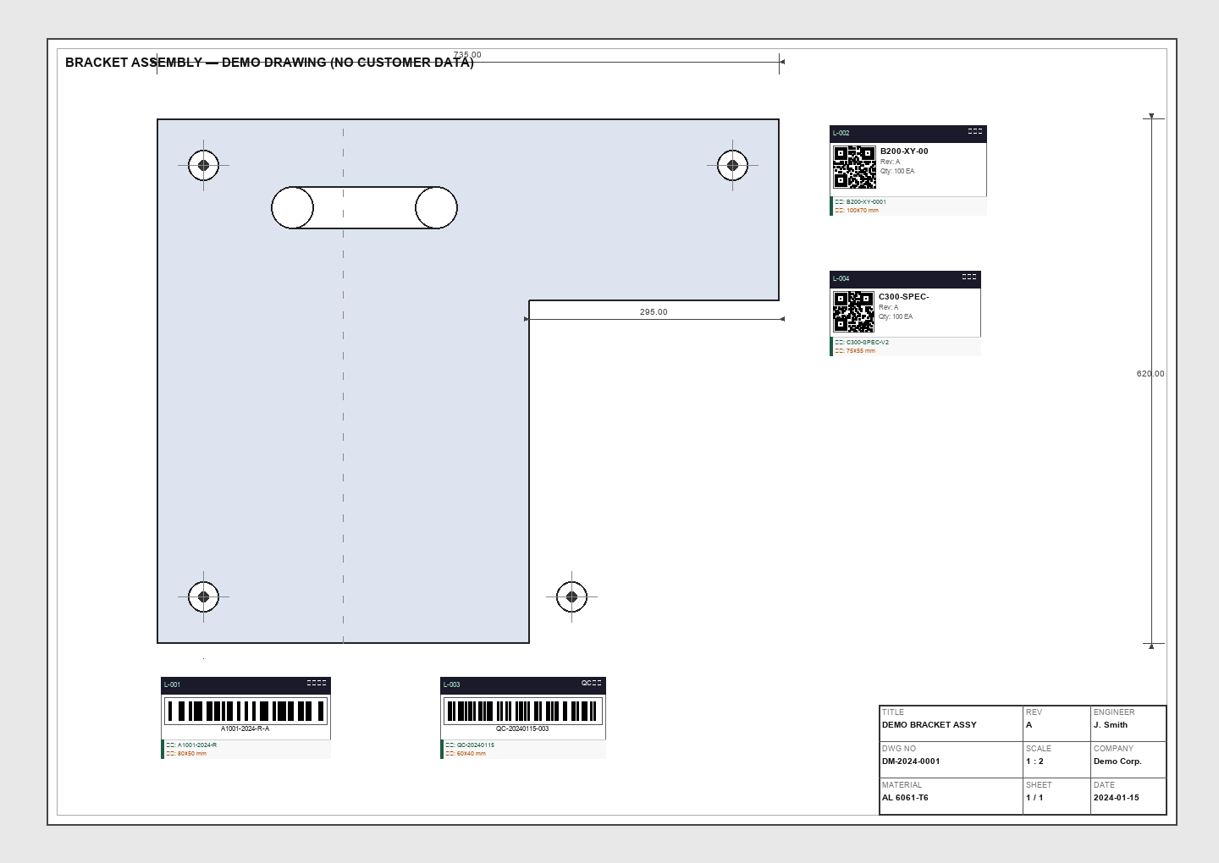Screen dimensions: 1219x863
Task: Click the AL 6061-T6 material field
Action: pos(905,798)
